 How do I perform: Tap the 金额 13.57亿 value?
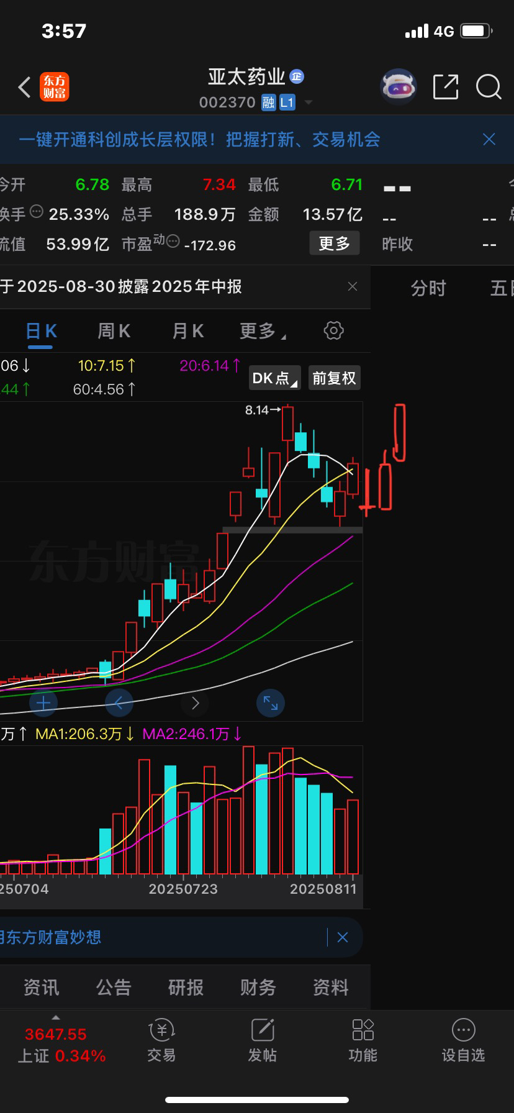332,214
